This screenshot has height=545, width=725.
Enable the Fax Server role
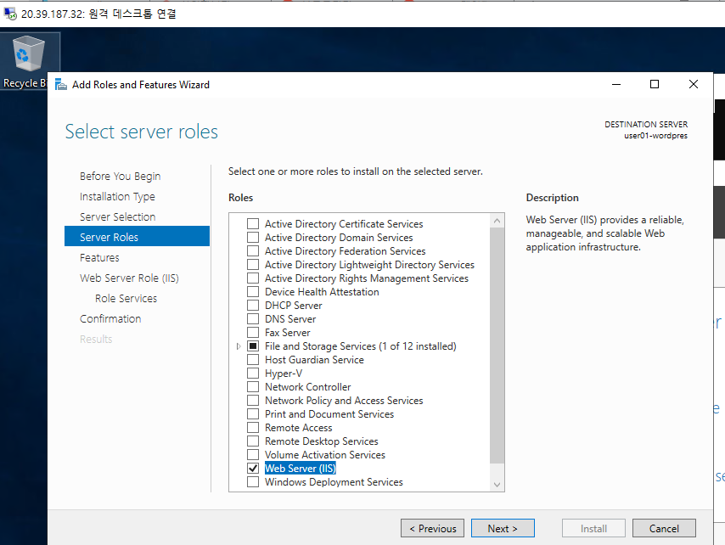[x=253, y=333]
